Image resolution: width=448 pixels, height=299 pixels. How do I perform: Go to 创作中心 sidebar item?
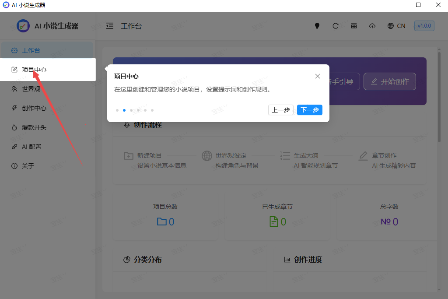click(34, 108)
